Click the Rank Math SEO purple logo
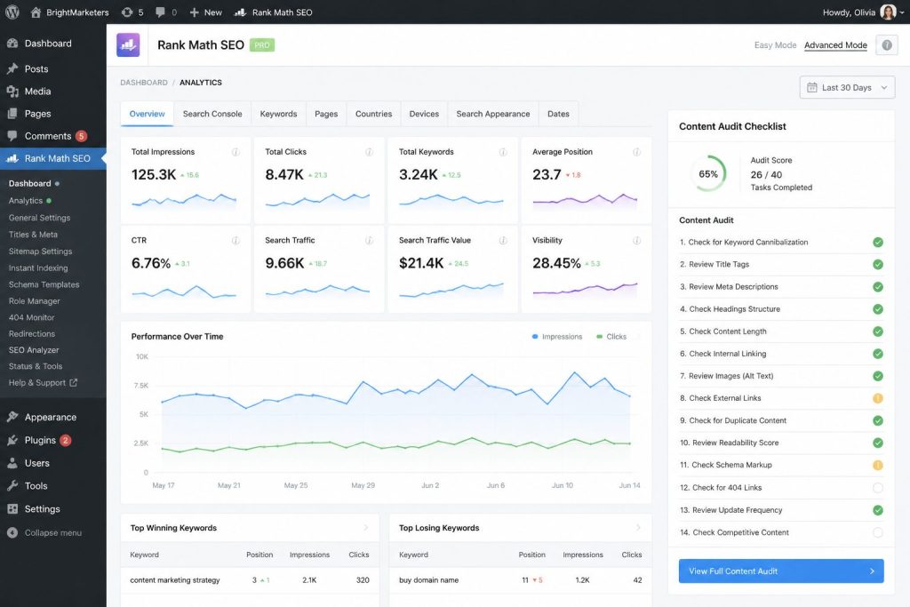 [128, 44]
